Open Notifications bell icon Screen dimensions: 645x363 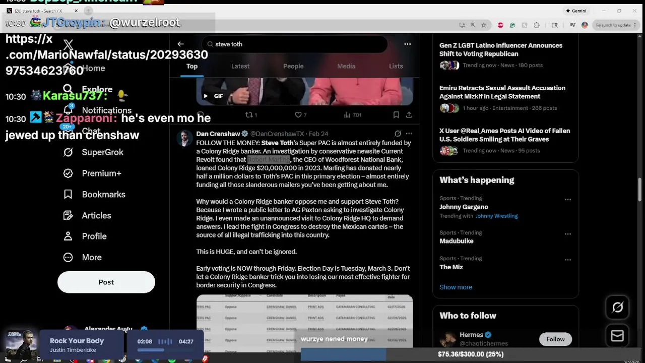(x=68, y=110)
